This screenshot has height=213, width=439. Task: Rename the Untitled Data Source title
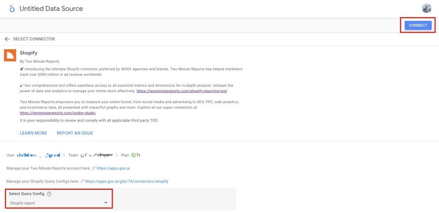pyautogui.click(x=51, y=9)
